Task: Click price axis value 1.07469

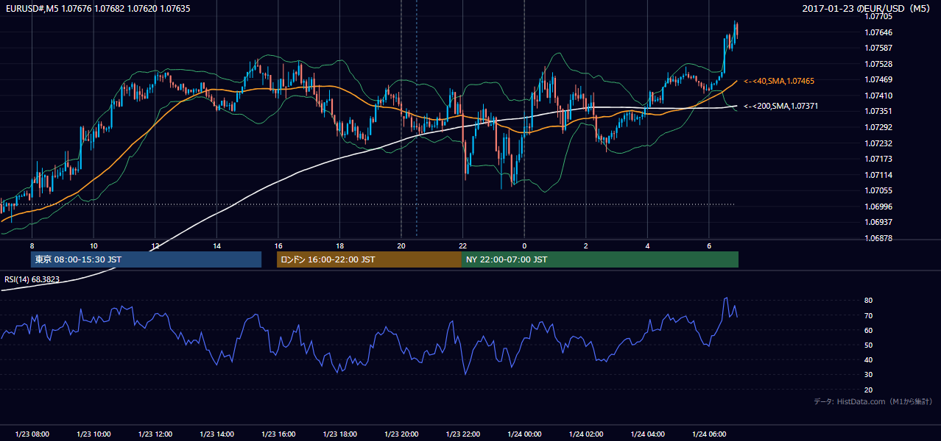Action: pyautogui.click(x=878, y=80)
